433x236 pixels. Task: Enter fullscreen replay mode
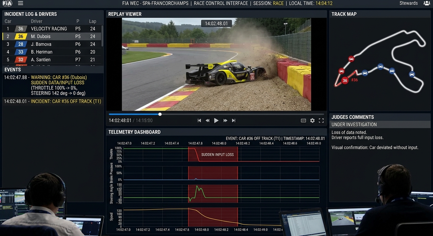click(x=321, y=120)
